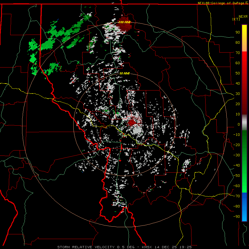This screenshot has width=249, height=249.
Task: Click the NEXLAB-College of DuPage watermark text
Action: (222, 3)
